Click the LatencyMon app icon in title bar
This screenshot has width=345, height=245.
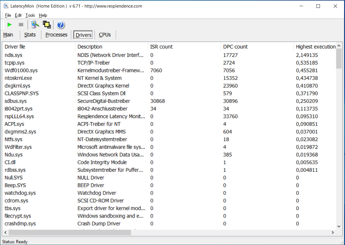tap(6, 6)
